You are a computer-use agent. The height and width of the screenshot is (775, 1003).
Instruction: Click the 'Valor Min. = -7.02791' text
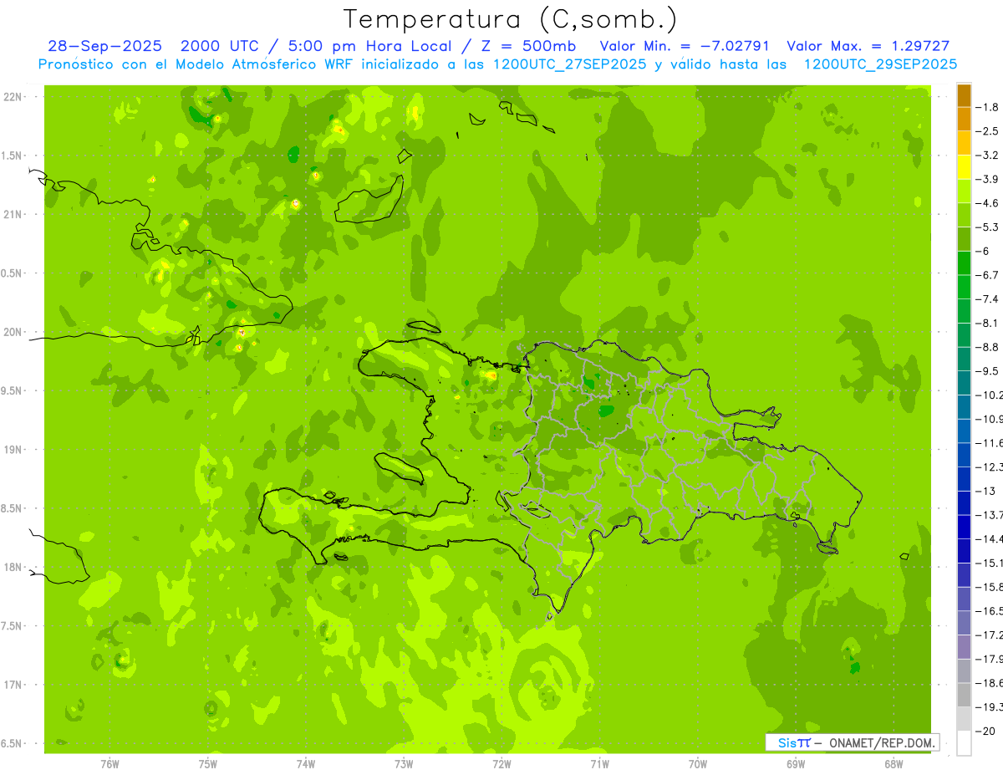(x=685, y=46)
